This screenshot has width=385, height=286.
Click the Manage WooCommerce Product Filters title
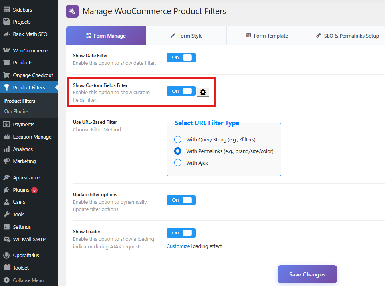point(154,11)
